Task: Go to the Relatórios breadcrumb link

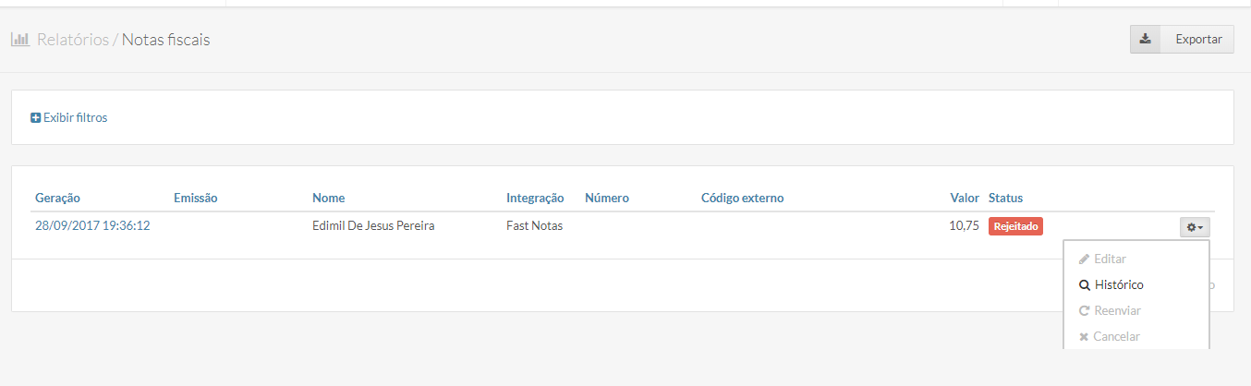Action: 72,40
